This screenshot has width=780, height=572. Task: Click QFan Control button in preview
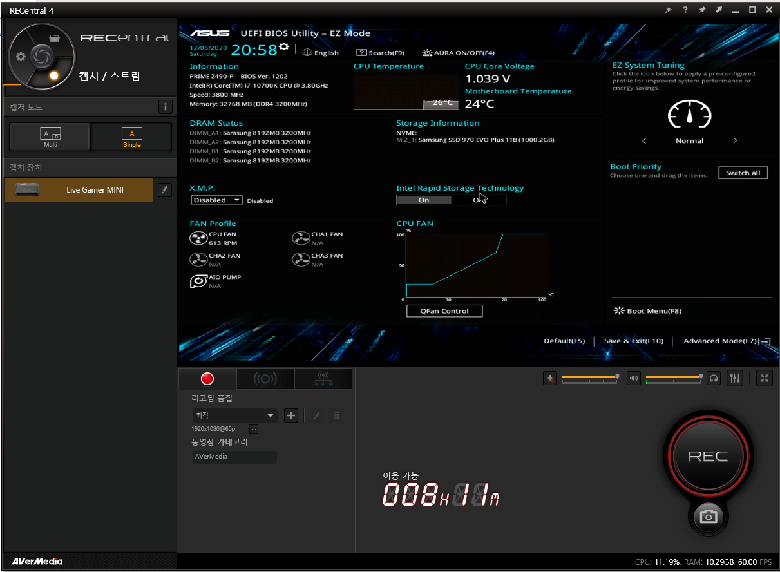[444, 311]
